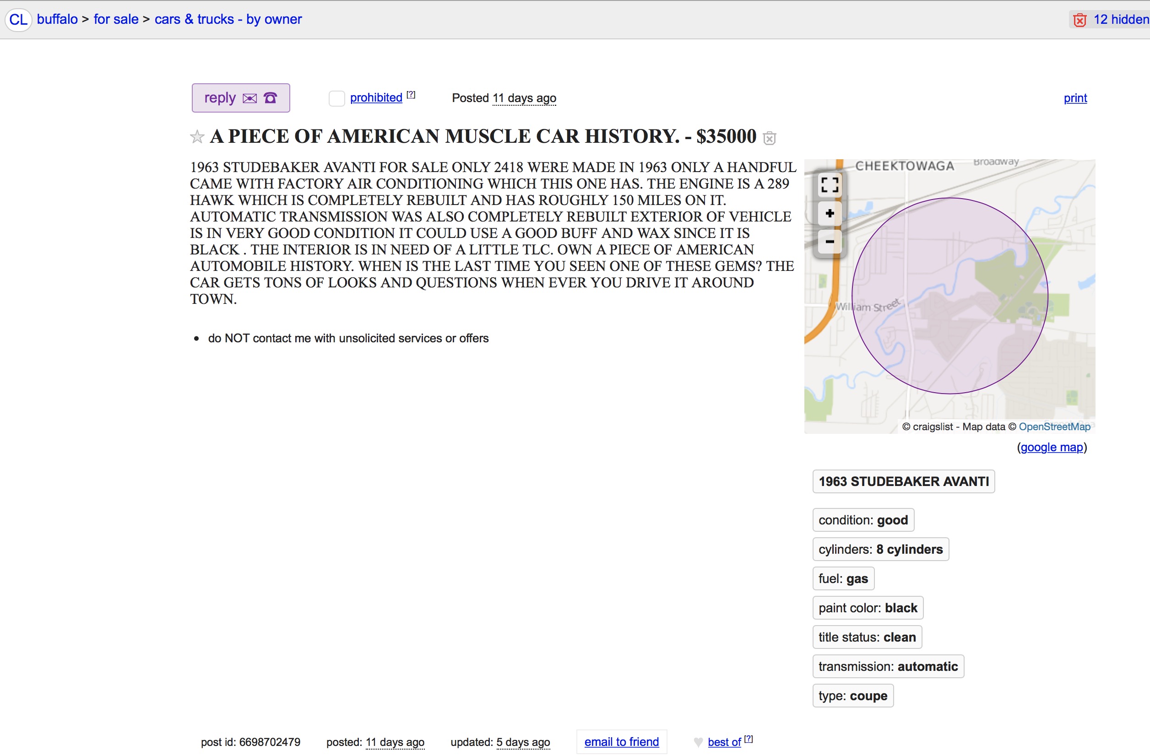Tick the prohibited flag checkbox
Viewport: 1150px width, 756px height.
pos(336,98)
